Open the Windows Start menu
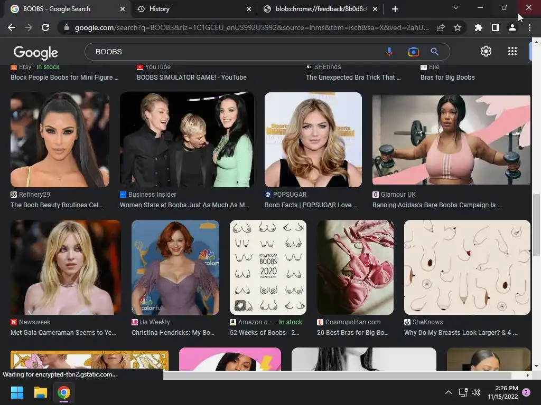The height and width of the screenshot is (405, 541). coord(17,392)
